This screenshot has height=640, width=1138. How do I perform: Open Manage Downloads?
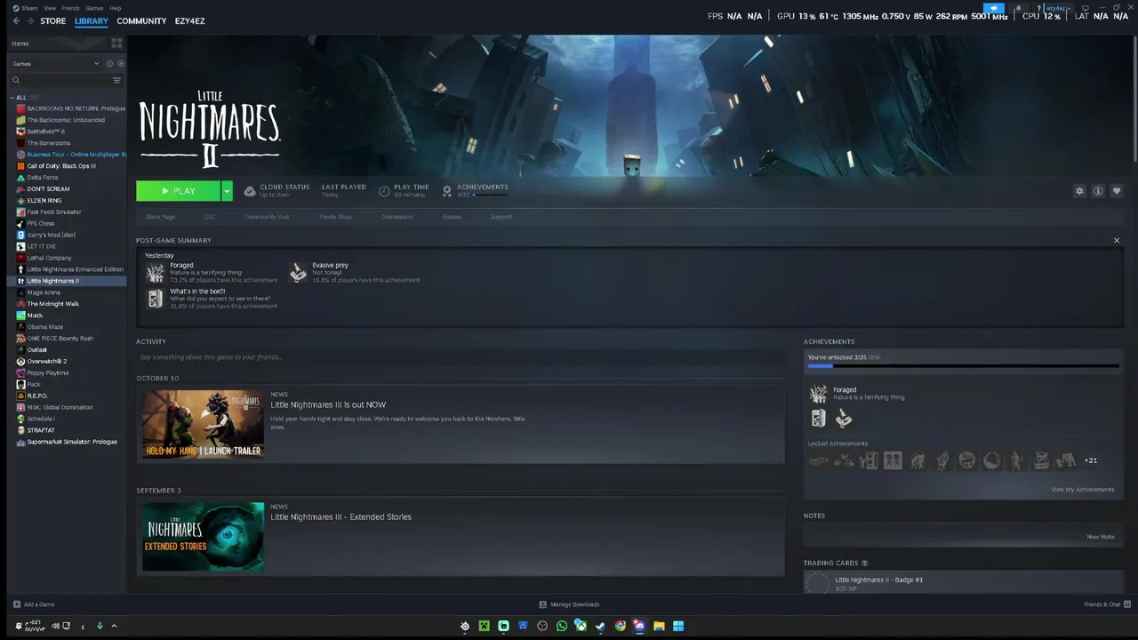click(569, 604)
